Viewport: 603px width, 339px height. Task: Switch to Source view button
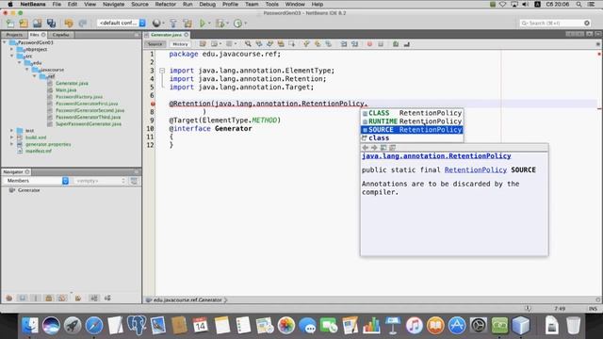155,44
